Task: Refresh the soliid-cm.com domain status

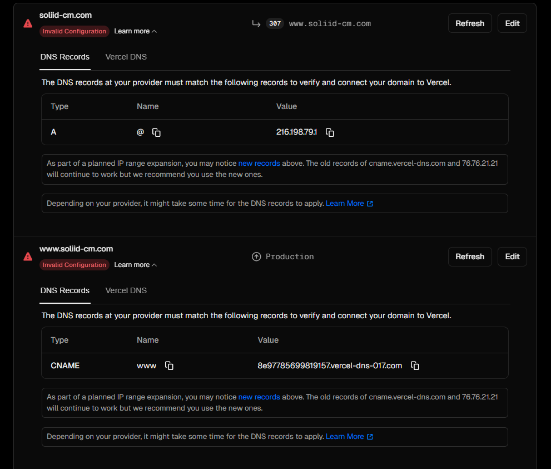Action: (470, 23)
